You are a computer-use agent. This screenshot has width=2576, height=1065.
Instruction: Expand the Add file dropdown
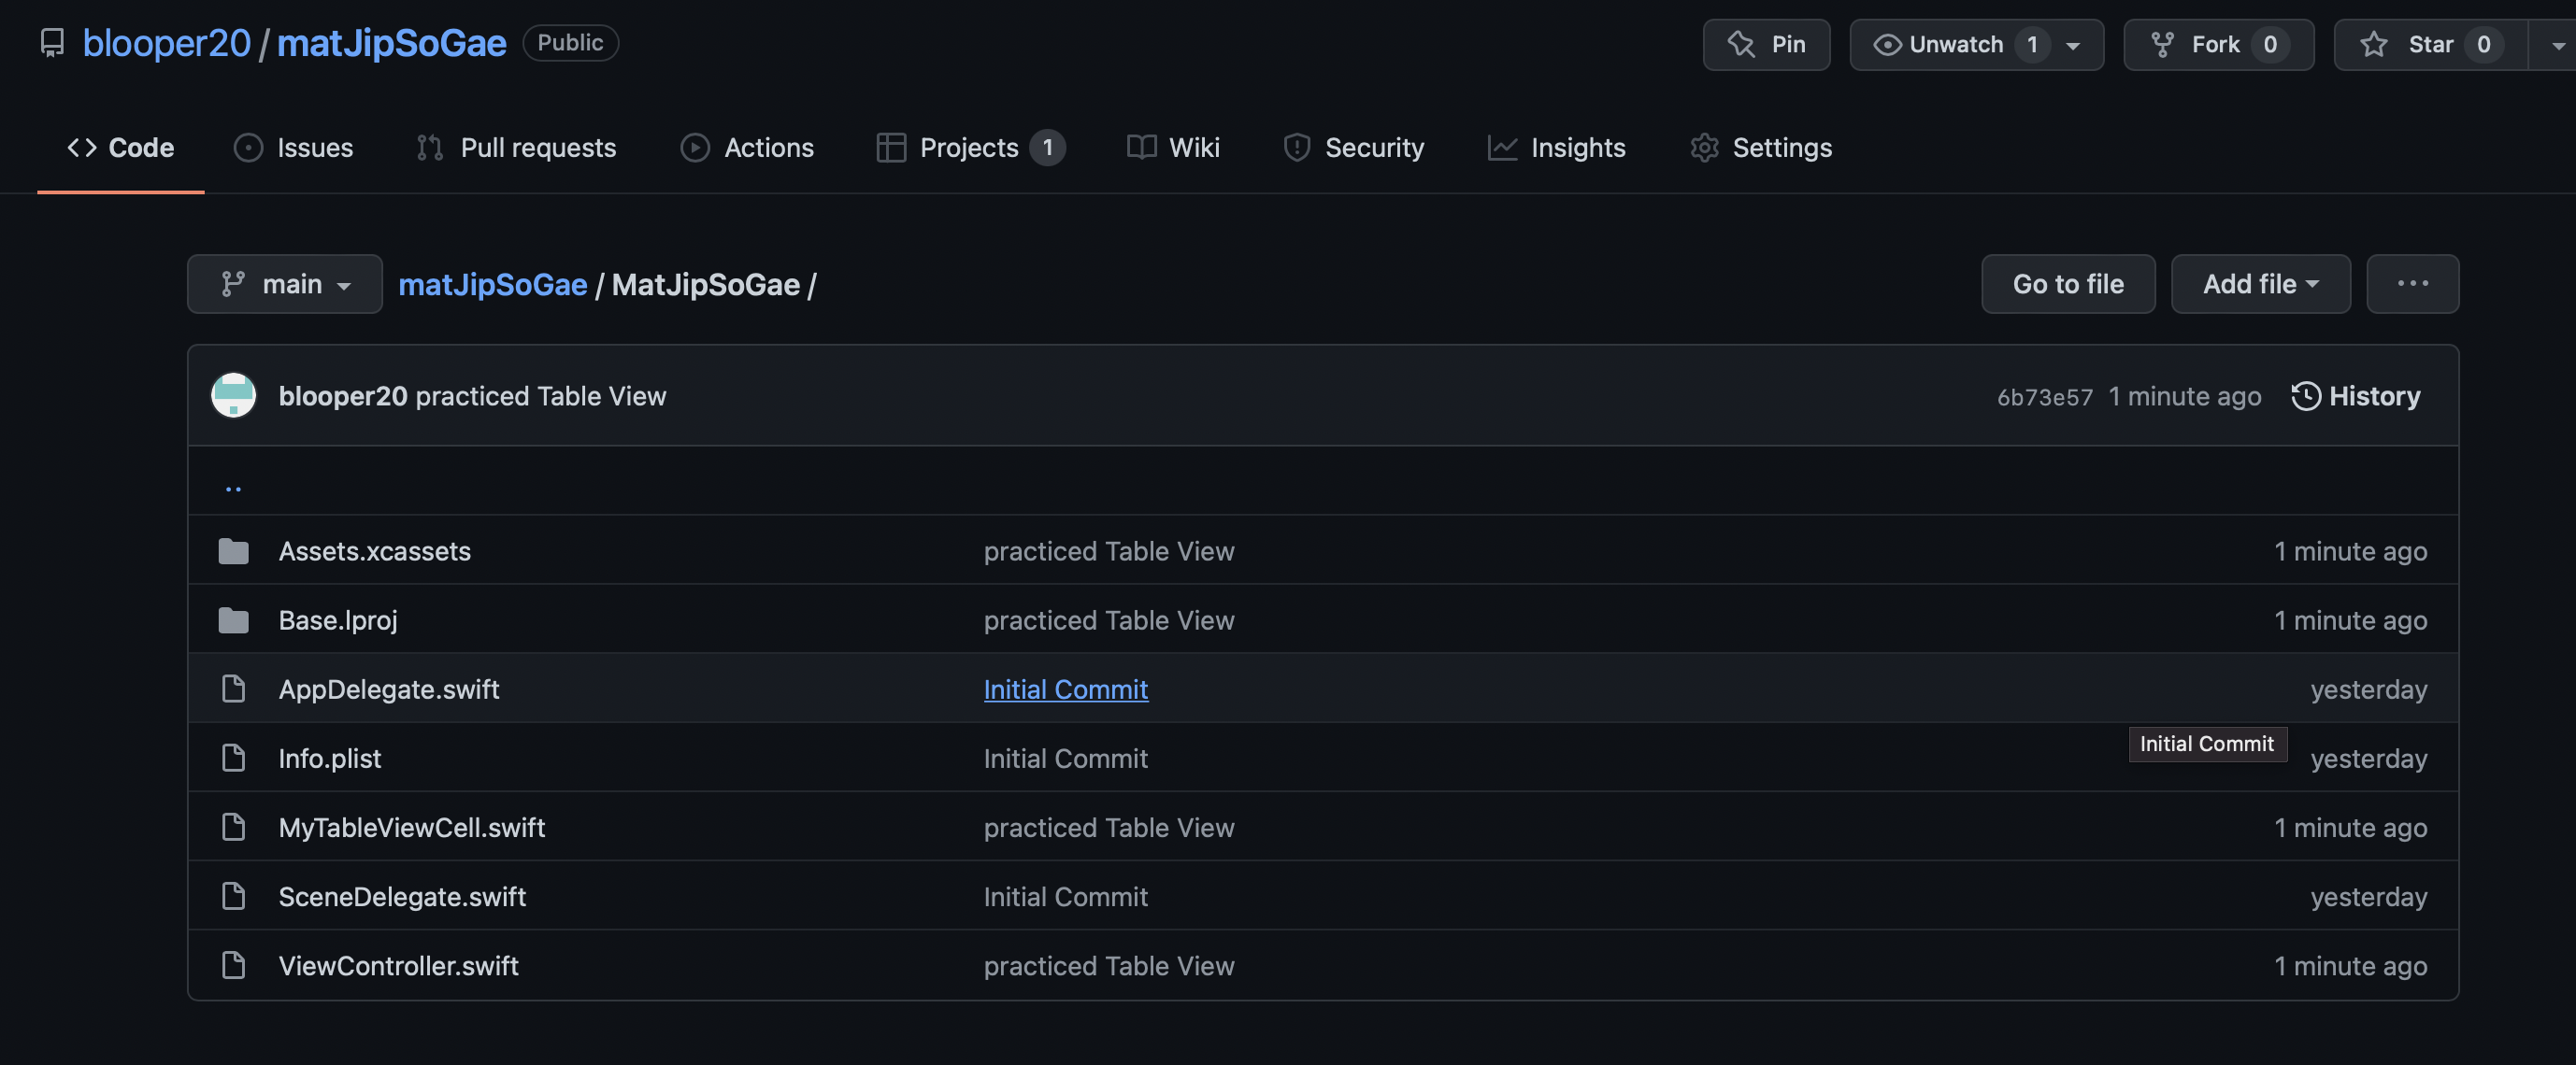coord(2260,285)
